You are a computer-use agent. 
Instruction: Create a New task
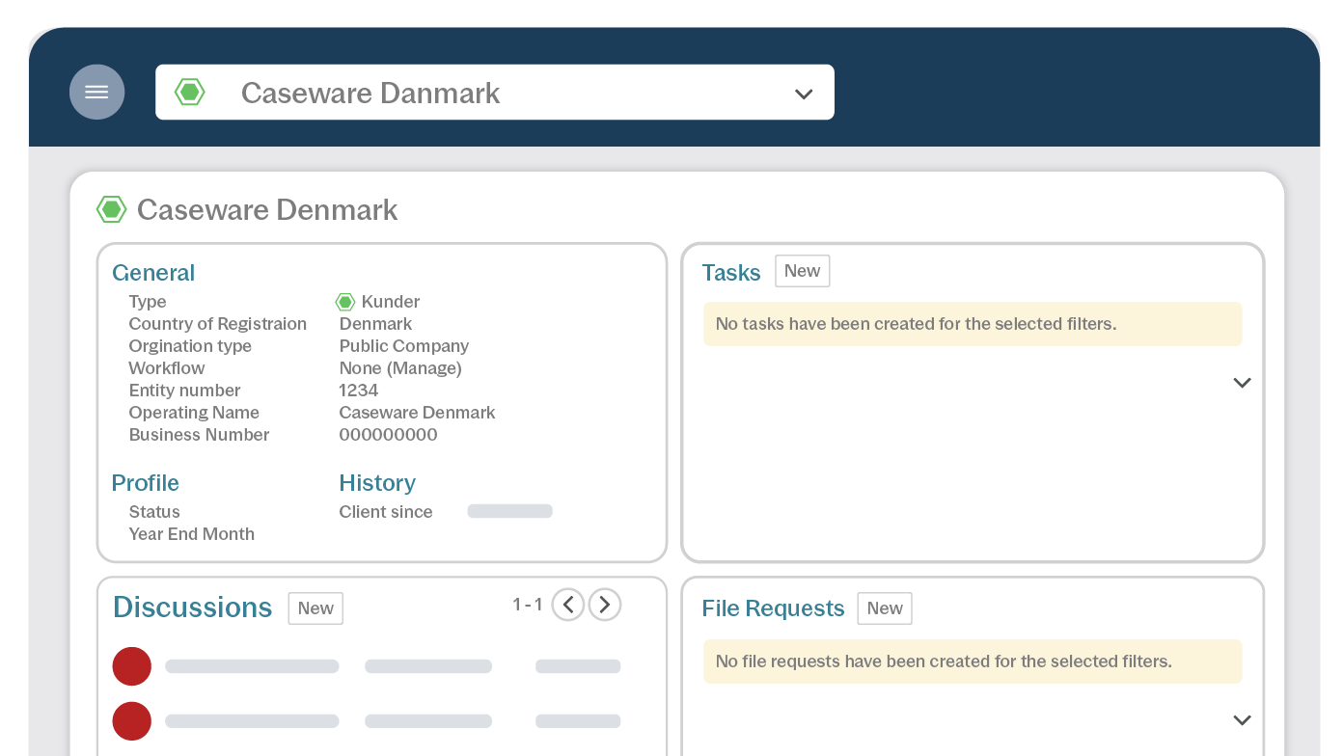802,271
